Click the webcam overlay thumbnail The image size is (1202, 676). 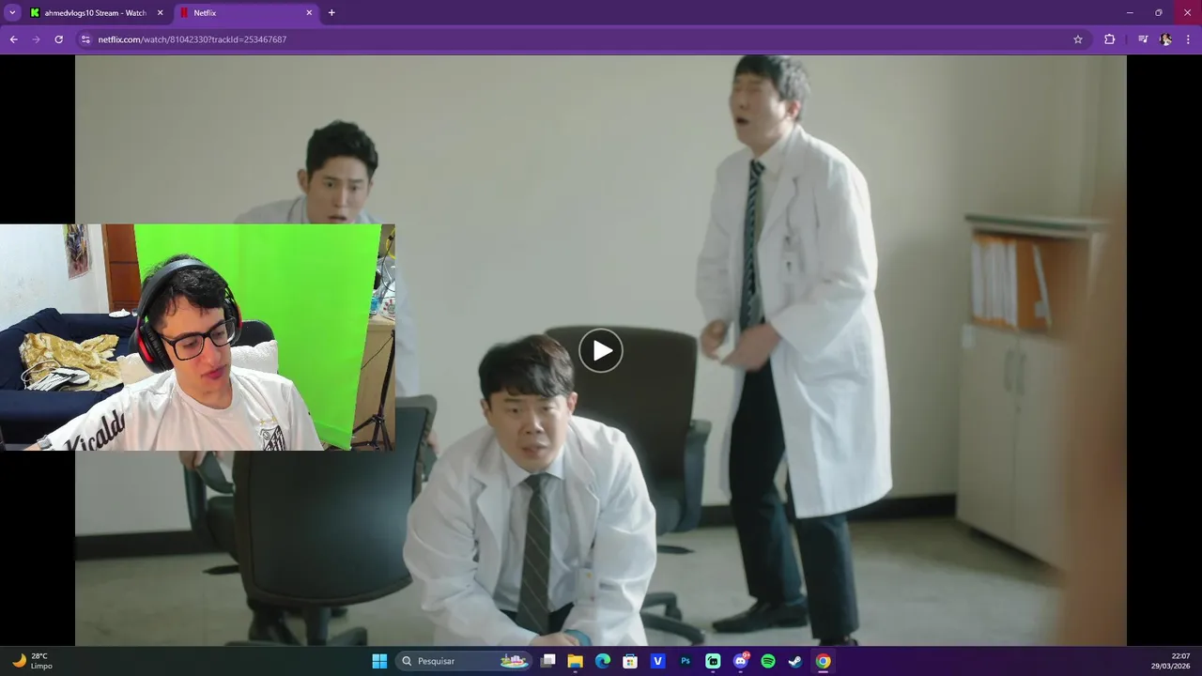point(197,337)
